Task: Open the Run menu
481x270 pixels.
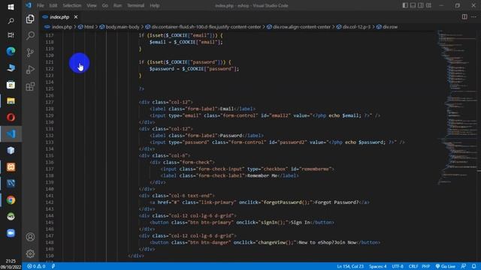Action: point(117,5)
